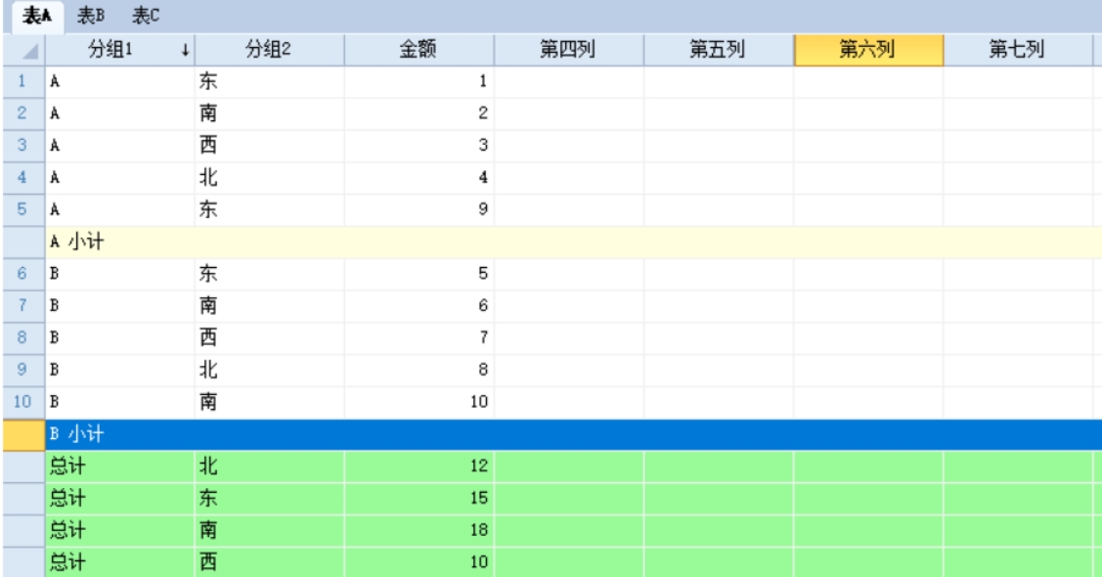Click 分组2 cell '西' in row 8

coord(269,338)
